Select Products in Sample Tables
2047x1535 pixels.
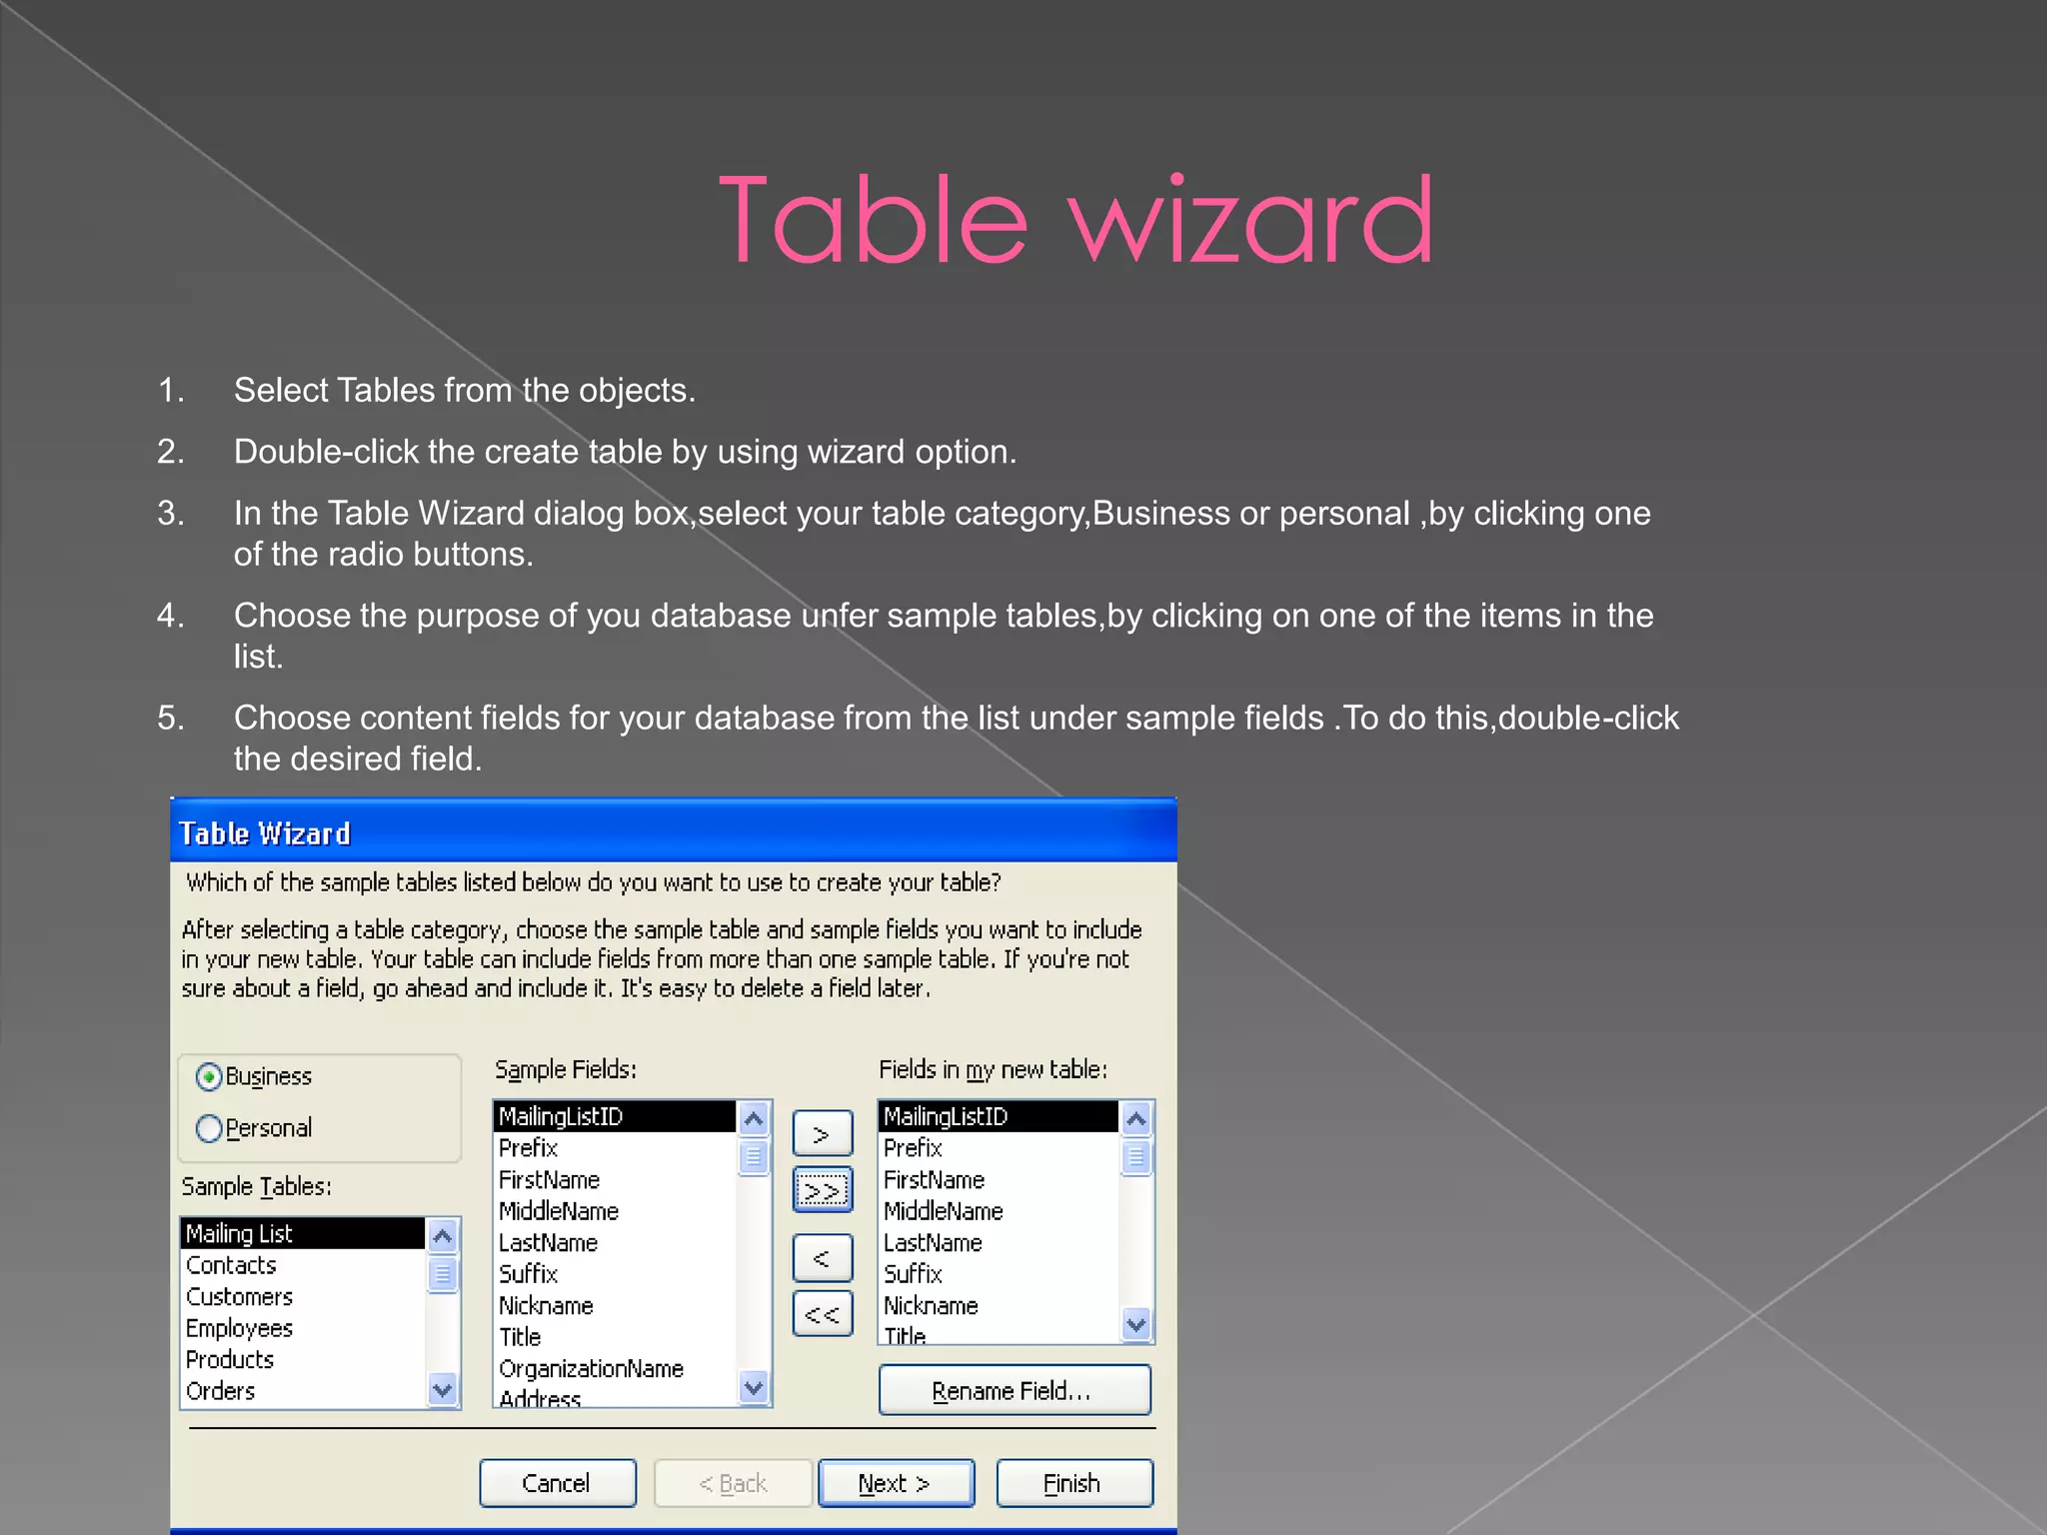(x=303, y=1359)
